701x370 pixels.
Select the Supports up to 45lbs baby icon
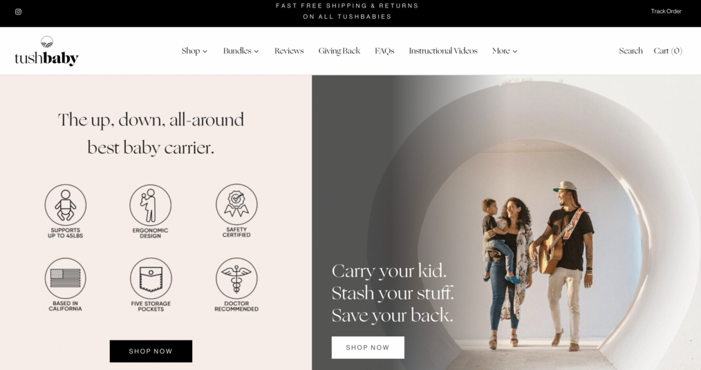65,205
